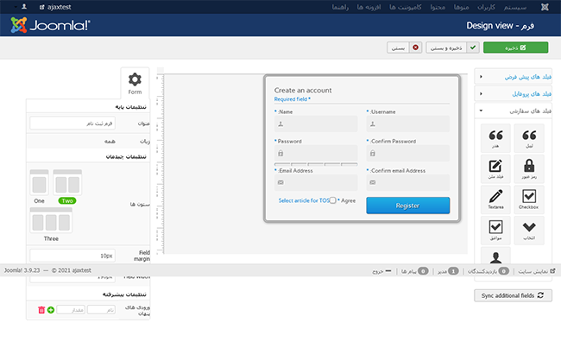Add the Textarea pencil field
This screenshot has height=342, width=561.
tap(495, 199)
